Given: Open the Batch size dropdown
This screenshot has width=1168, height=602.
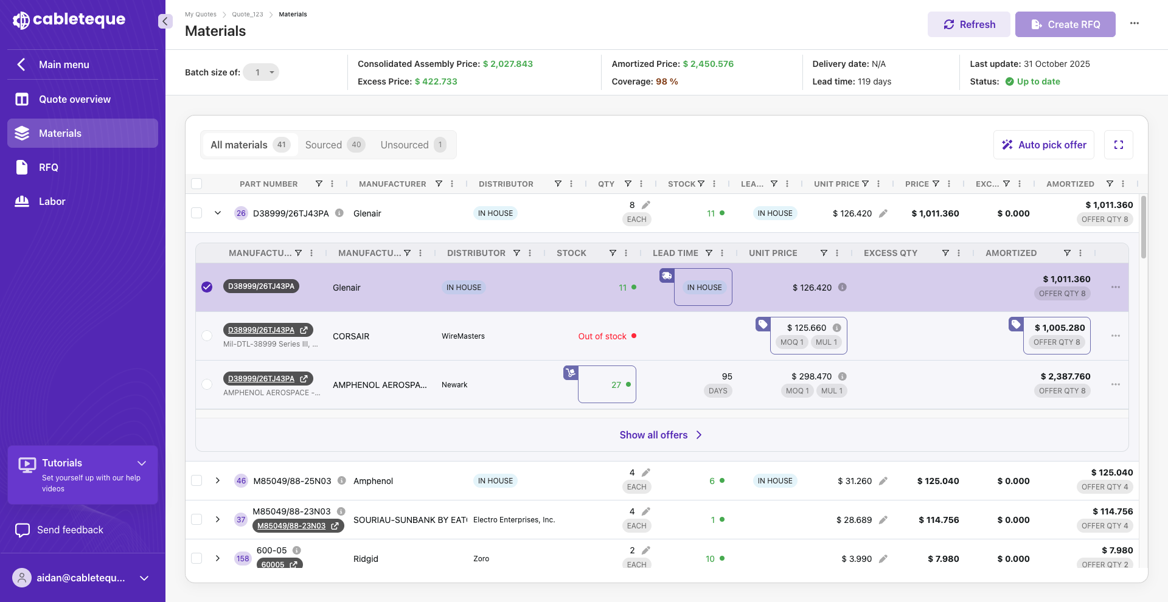Looking at the screenshot, I should 261,72.
